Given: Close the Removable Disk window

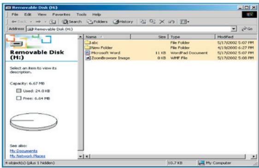Looking at the screenshot, I should tap(253, 7).
